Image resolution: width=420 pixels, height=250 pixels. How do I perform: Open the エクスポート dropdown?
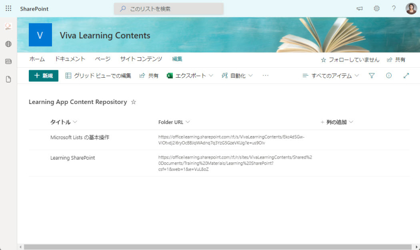[x=190, y=76]
